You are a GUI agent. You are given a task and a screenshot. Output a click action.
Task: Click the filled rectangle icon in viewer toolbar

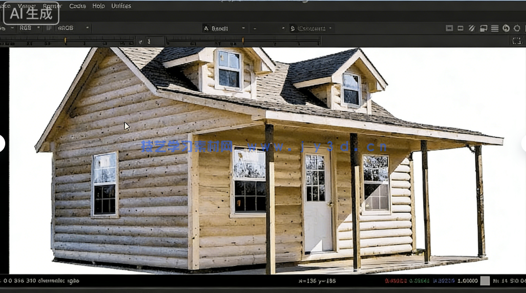(x=449, y=28)
